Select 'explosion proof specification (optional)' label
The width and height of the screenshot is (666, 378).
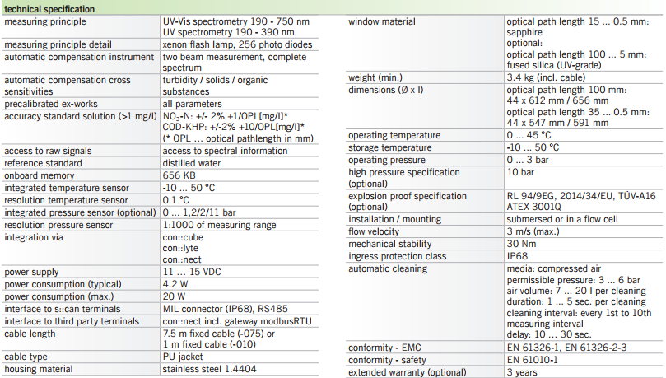click(x=408, y=201)
